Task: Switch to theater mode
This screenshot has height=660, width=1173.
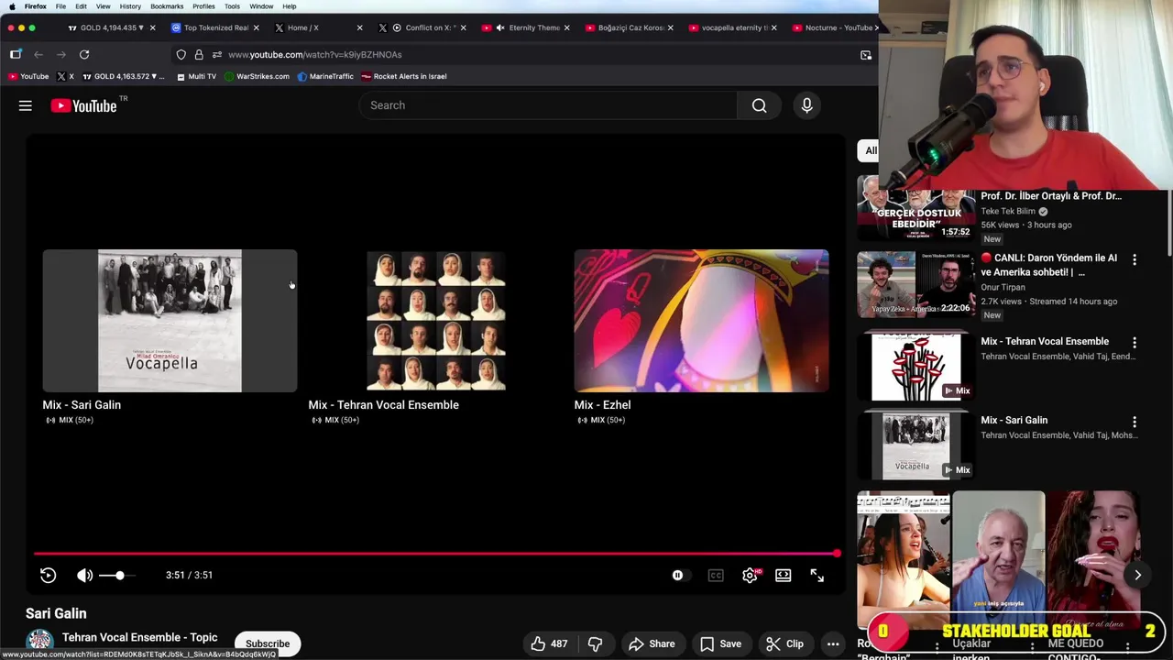Action: pos(784,575)
